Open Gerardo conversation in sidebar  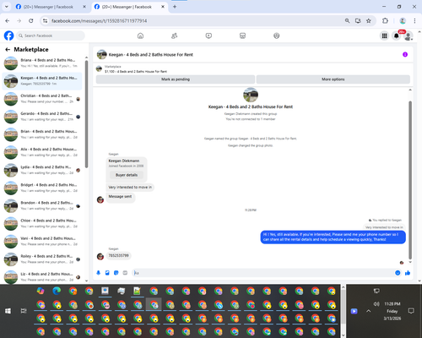(x=42, y=117)
